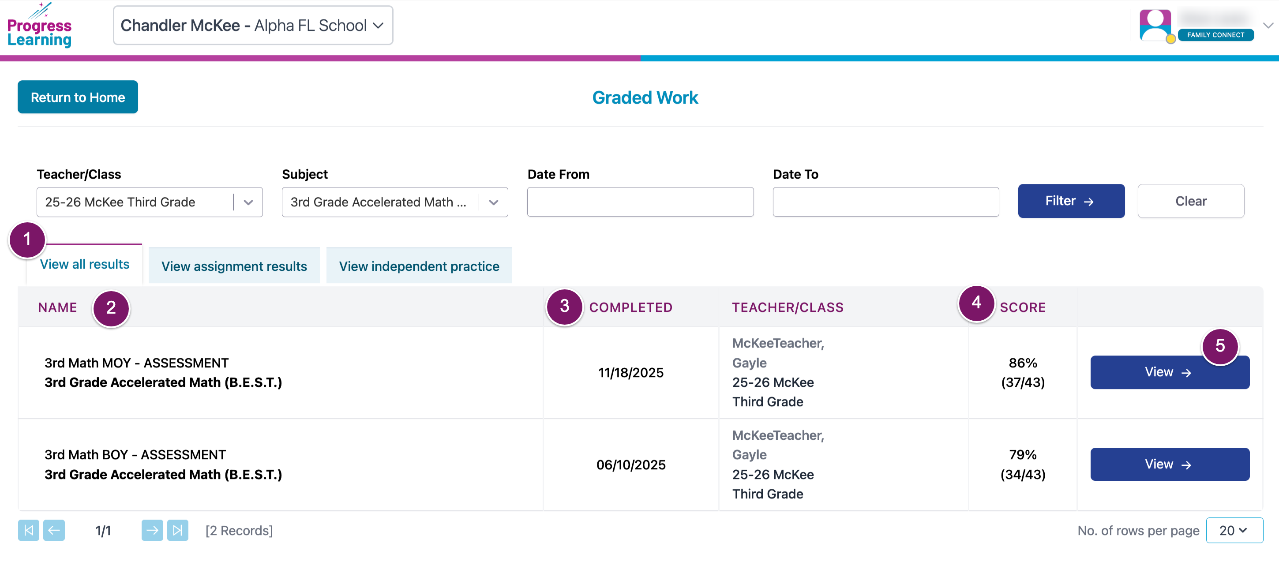Click the Date From input field
Screen dimensions: 1279x573
640,202
